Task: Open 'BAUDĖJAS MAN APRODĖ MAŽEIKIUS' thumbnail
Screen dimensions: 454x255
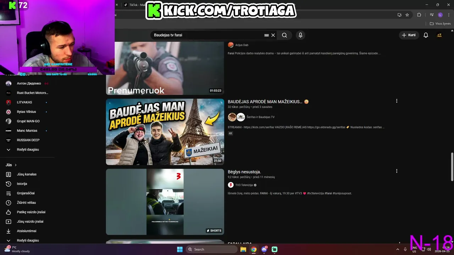Action: (165, 132)
